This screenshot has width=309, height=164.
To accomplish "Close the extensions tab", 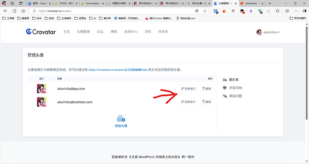I will (262, 3).
